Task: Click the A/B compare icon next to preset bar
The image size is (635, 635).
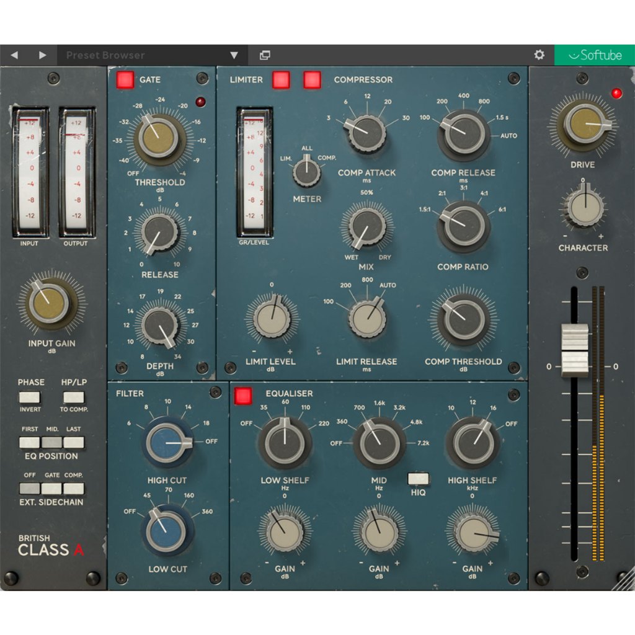Action: point(266,55)
